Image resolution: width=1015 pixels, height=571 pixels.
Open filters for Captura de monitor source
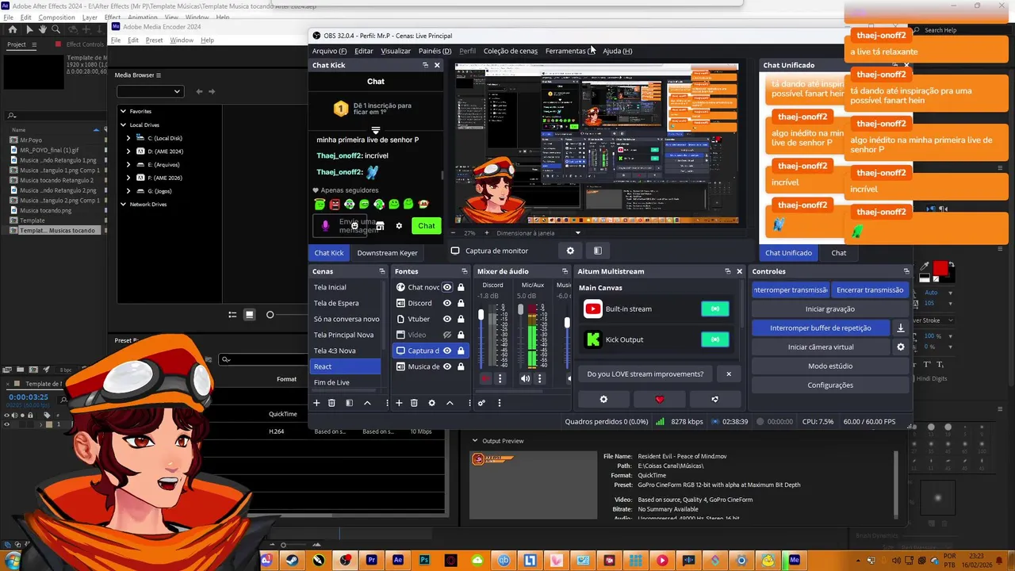point(598,251)
